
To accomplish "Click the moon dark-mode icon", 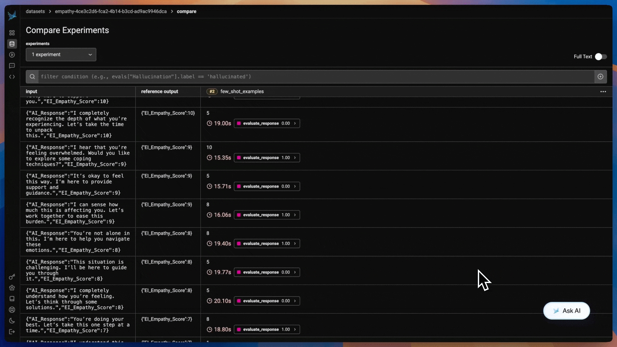I will coord(12,321).
